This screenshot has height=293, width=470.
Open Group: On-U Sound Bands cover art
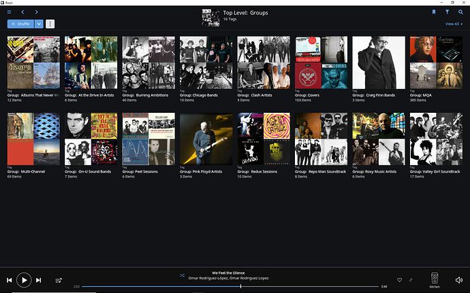tap(91, 139)
